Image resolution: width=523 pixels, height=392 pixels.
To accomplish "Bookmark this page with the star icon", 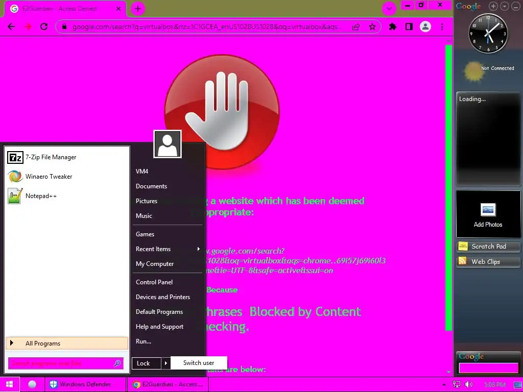I will pos(372,27).
